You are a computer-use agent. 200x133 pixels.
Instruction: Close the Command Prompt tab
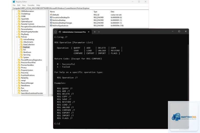point(89,32)
